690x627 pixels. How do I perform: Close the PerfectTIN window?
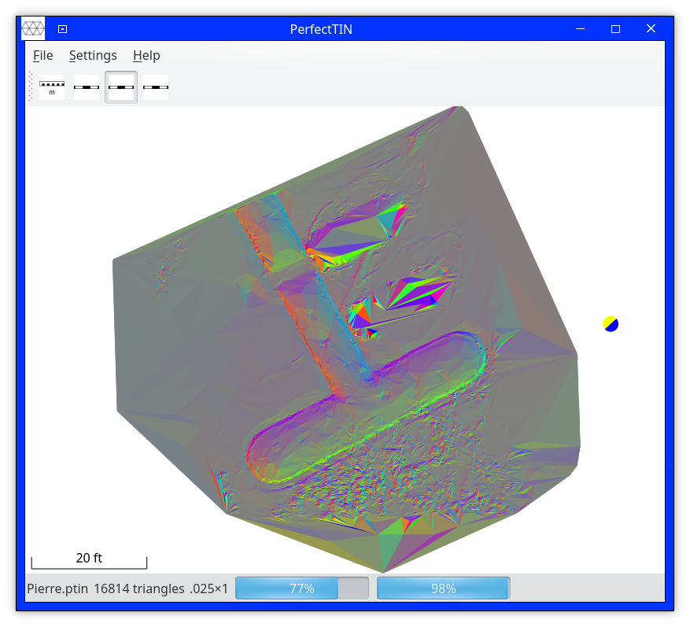(651, 29)
